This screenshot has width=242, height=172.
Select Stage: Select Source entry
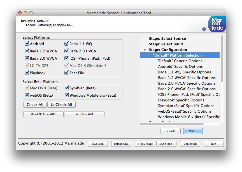[167, 39]
